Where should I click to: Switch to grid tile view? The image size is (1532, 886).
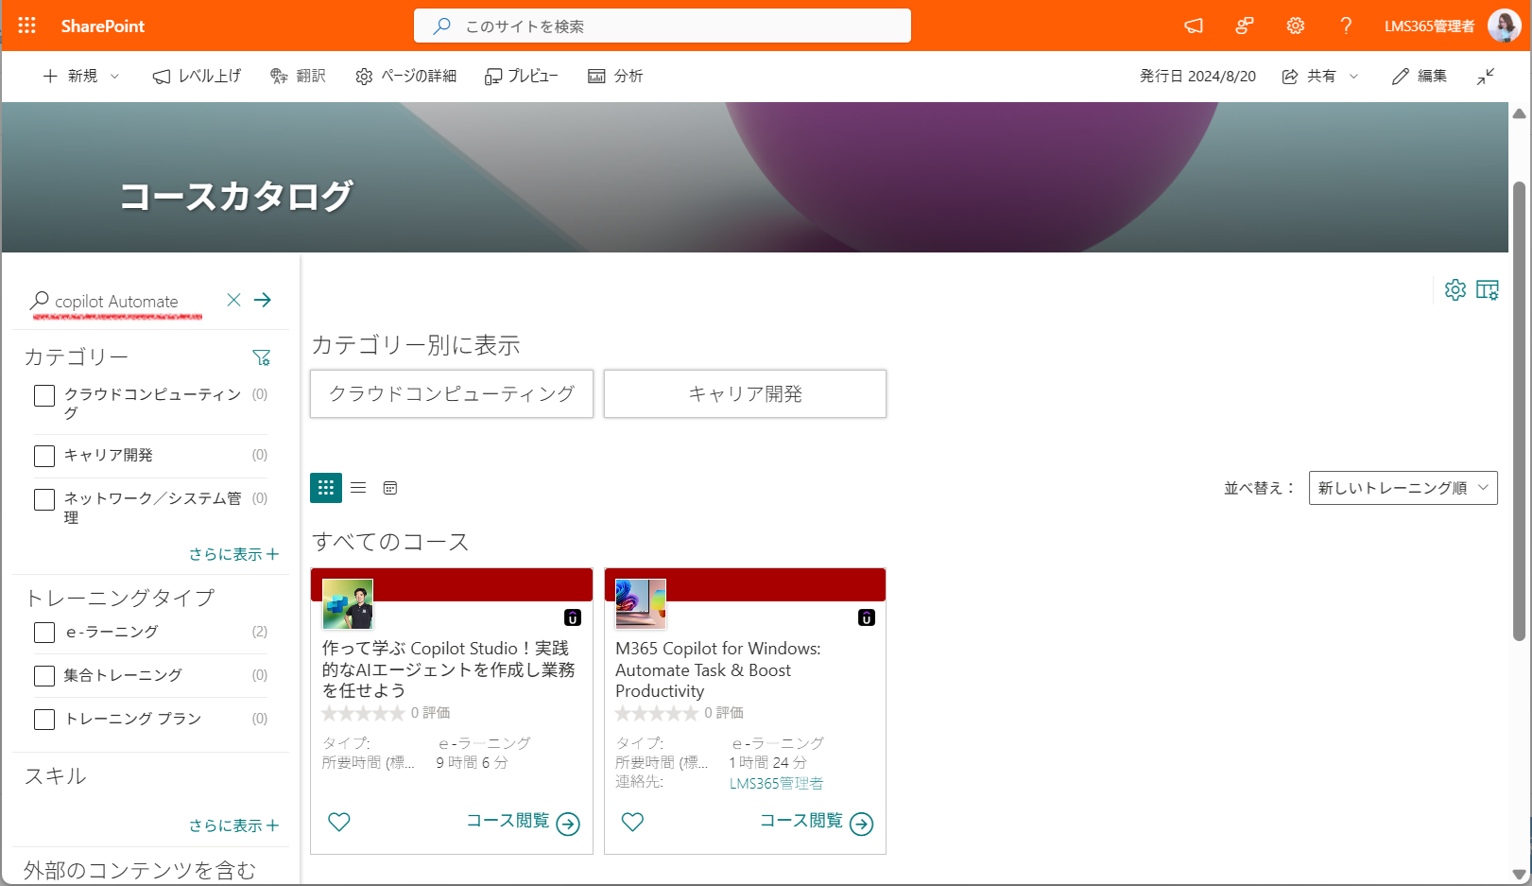tap(326, 488)
